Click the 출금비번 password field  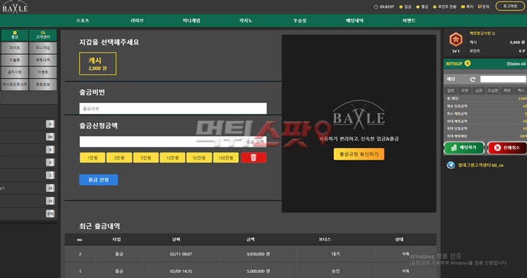click(173, 109)
